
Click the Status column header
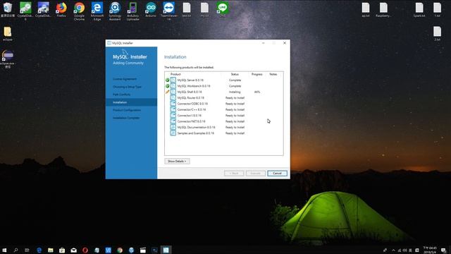point(235,74)
